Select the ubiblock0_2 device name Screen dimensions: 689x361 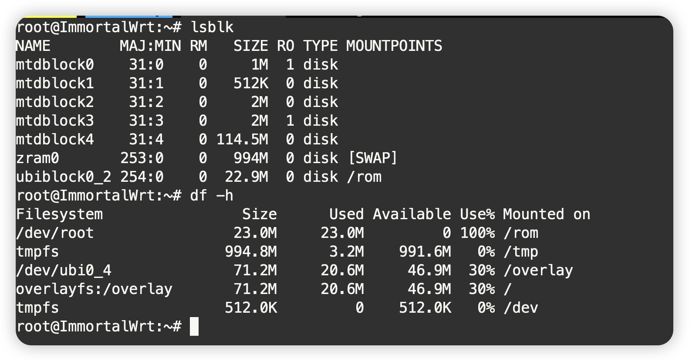[64, 177]
